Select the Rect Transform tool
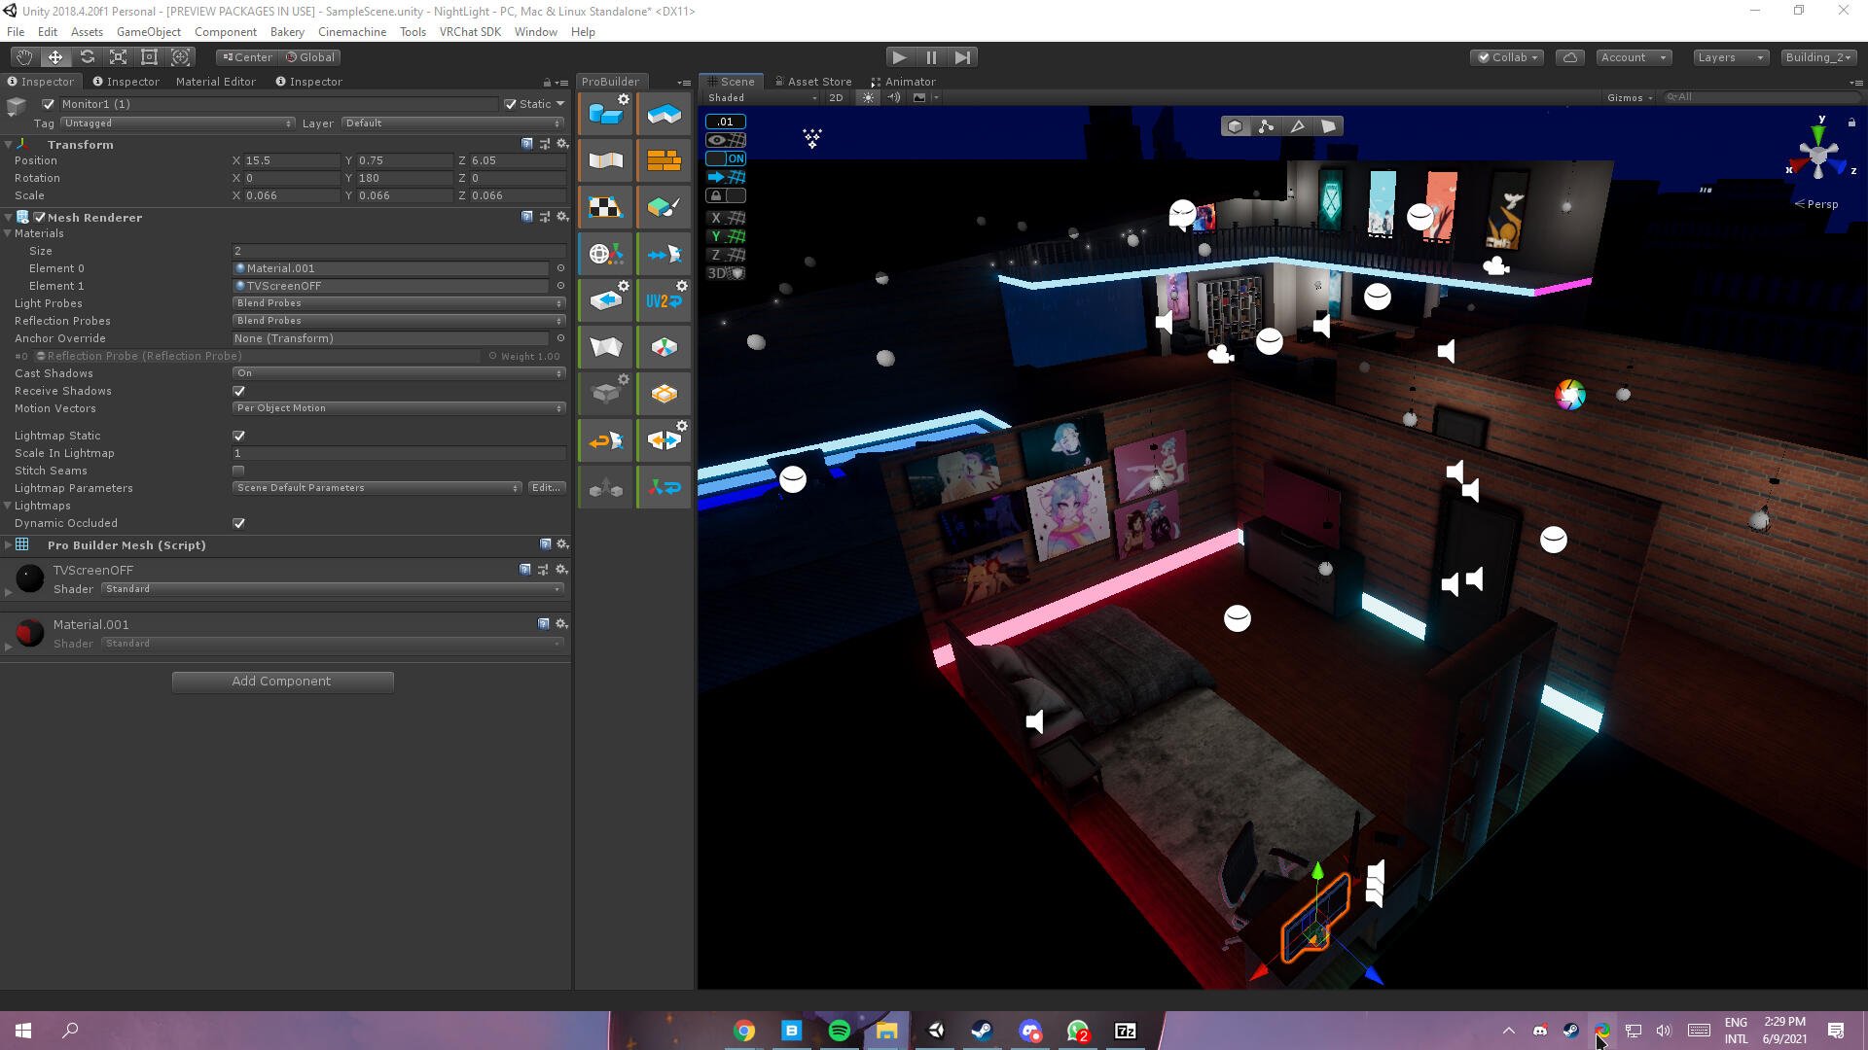This screenshot has width=1868, height=1050. (149, 57)
